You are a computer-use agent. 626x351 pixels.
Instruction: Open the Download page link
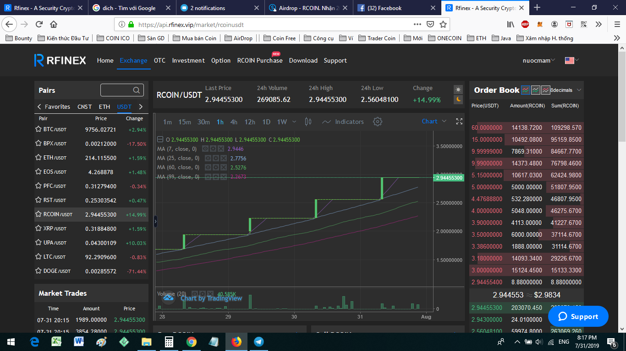[303, 60]
